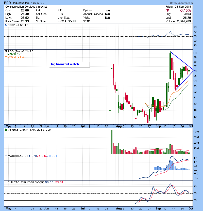Click the "MACD(8,17,9)" indicator label
203x211 pixels.
click(18, 156)
